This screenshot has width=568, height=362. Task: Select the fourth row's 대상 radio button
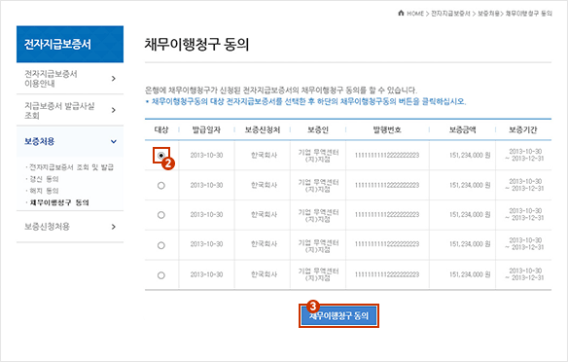tap(161, 245)
